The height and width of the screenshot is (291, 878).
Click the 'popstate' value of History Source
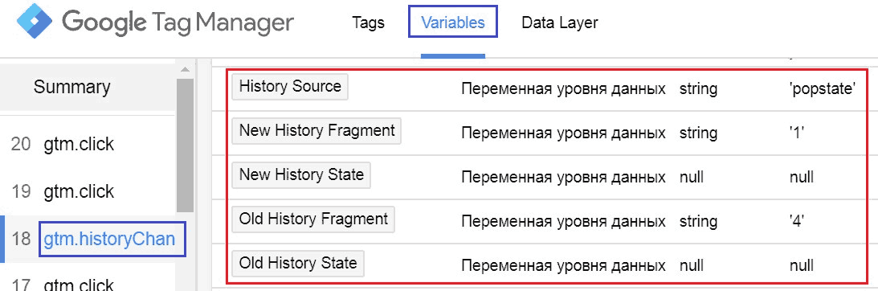[x=822, y=88]
